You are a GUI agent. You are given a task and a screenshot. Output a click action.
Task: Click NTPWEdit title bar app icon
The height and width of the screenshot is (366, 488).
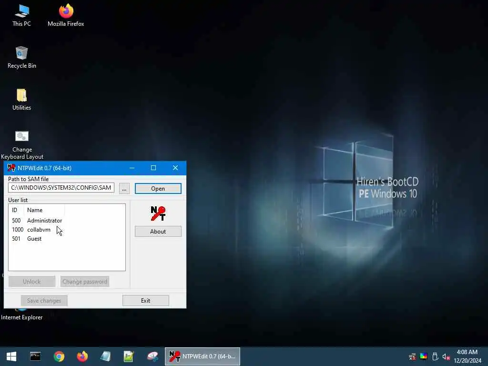tap(11, 168)
